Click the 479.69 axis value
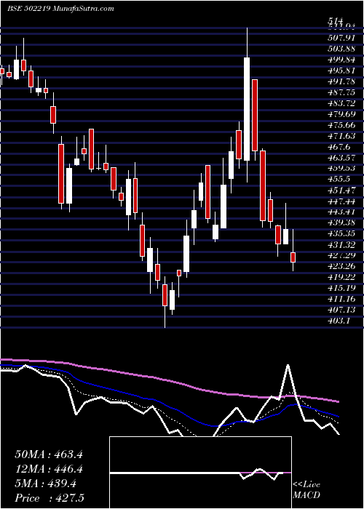364x509 pixels. pyautogui.click(x=341, y=114)
